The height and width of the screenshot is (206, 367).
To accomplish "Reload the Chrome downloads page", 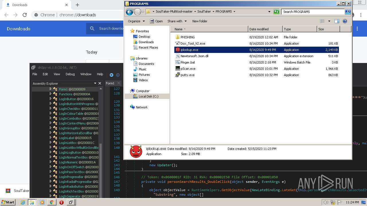I will (25, 15).
